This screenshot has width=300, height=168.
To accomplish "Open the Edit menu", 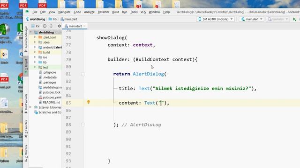I will tap(43, 12).
